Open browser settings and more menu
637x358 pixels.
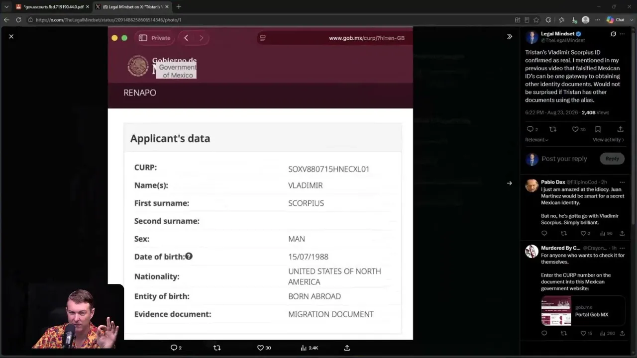coord(598,20)
